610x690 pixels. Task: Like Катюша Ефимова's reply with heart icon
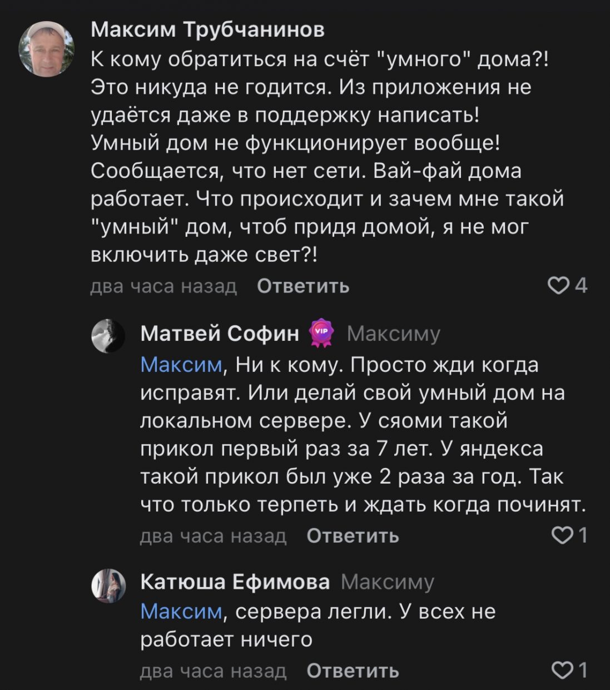[560, 671]
